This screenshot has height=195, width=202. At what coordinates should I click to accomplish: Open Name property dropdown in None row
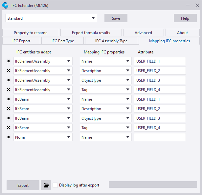pos(106,137)
